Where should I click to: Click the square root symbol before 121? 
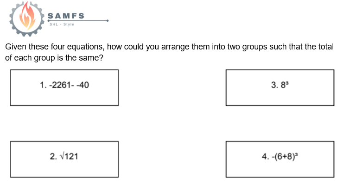tap(62, 156)
